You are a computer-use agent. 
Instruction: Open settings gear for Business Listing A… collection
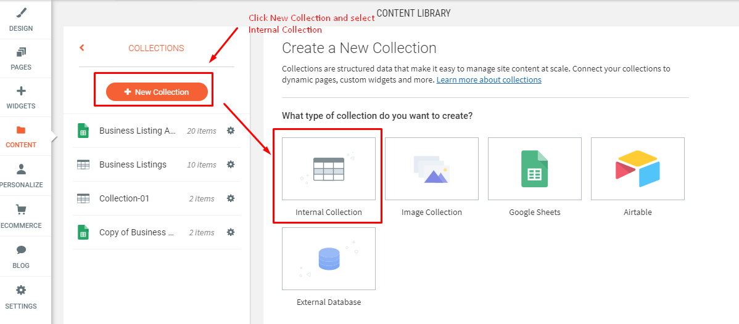coord(231,131)
